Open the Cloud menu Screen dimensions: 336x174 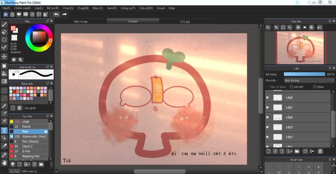[161, 8]
